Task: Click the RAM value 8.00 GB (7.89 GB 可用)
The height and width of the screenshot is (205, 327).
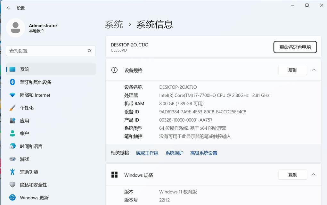Action: pyautogui.click(x=181, y=104)
